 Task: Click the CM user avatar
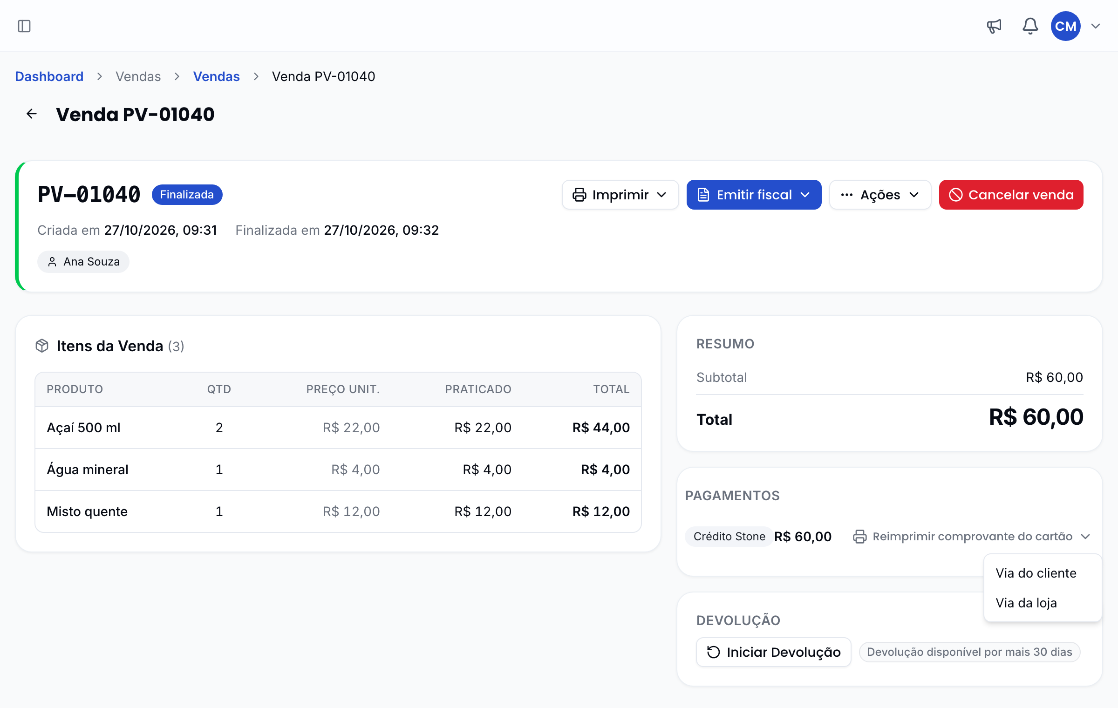pyautogui.click(x=1065, y=26)
